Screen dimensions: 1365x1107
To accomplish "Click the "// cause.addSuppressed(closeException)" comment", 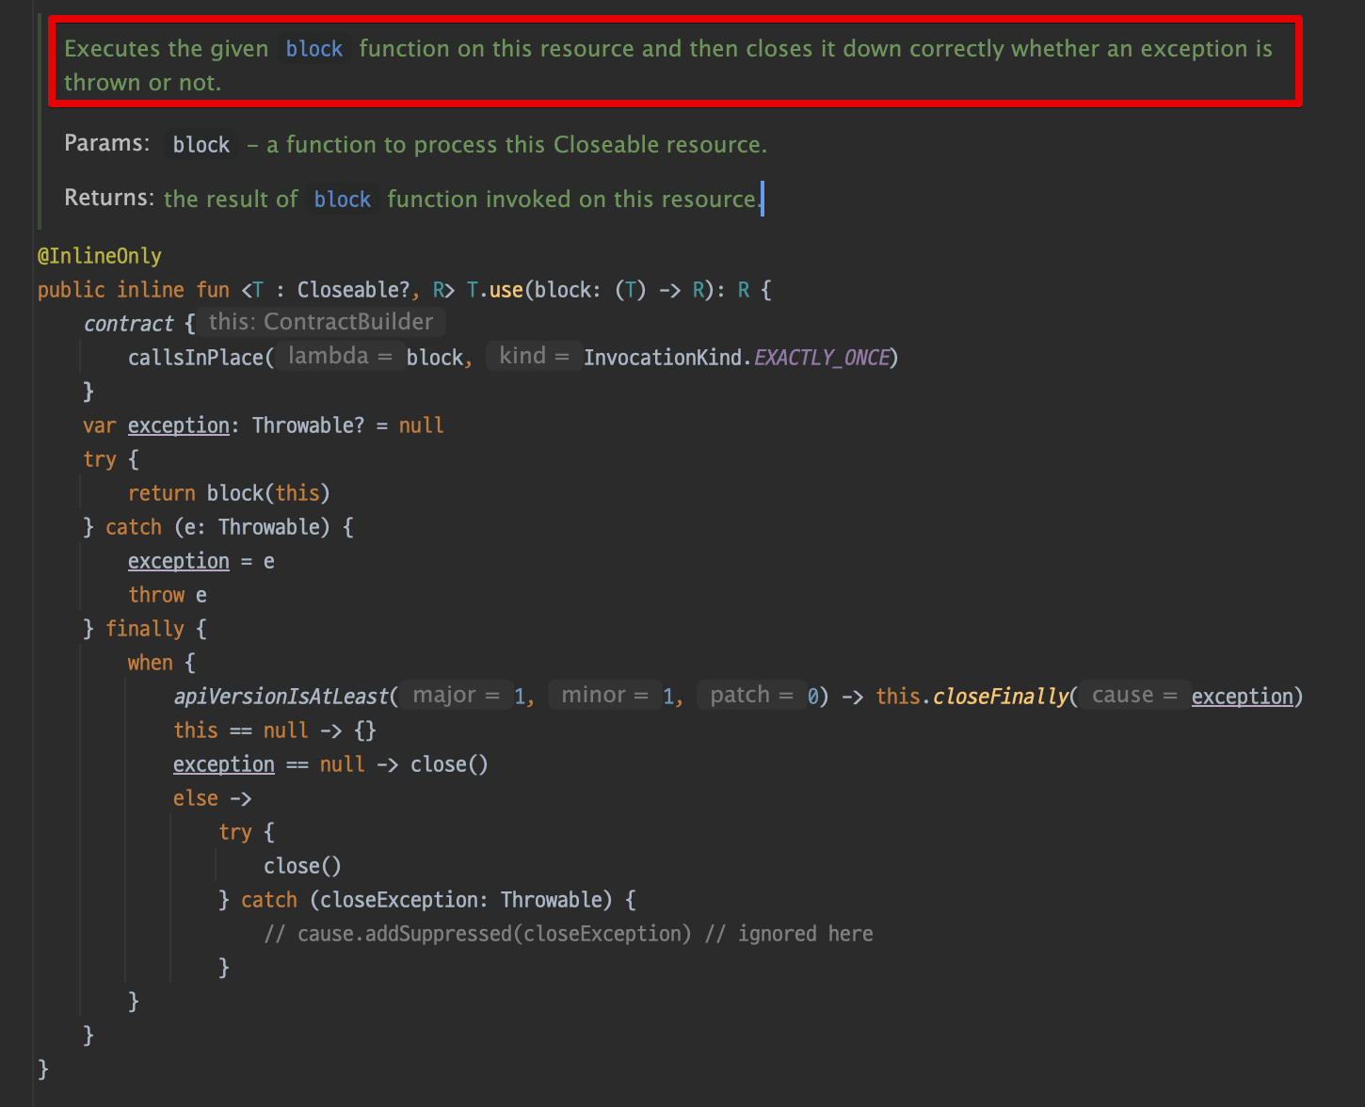I will [x=478, y=934].
